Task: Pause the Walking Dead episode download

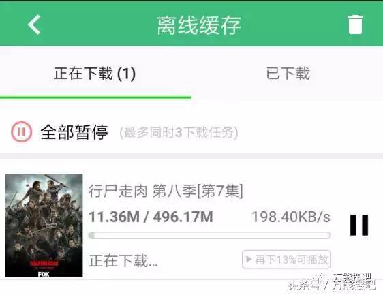Action: coord(359,225)
